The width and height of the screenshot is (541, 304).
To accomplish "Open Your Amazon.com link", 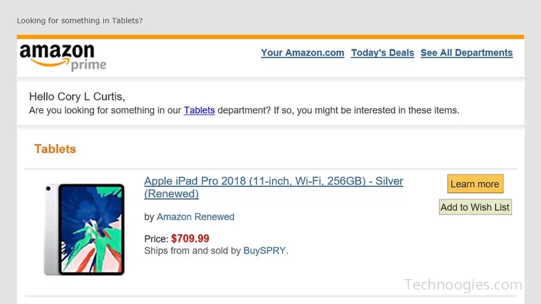I will pyautogui.click(x=303, y=53).
